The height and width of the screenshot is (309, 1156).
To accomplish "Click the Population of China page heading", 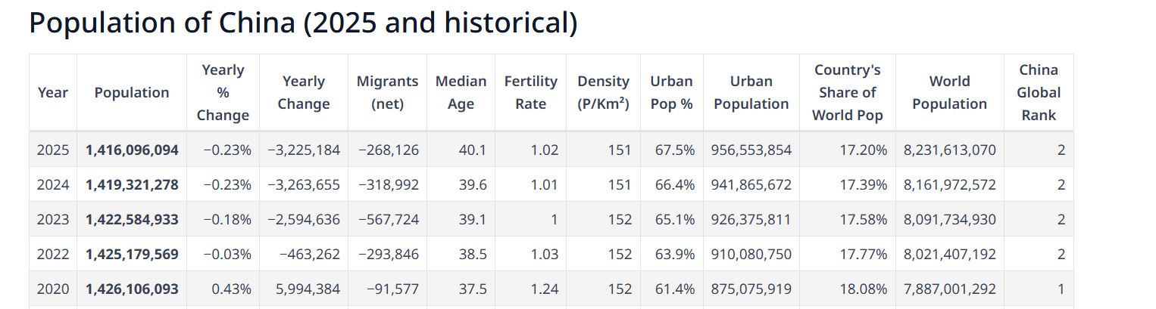I will click(x=303, y=23).
